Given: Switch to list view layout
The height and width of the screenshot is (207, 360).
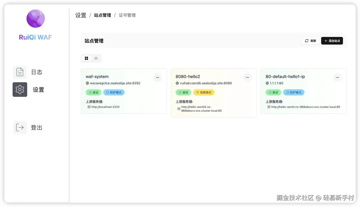Looking at the screenshot, I should (96, 58).
